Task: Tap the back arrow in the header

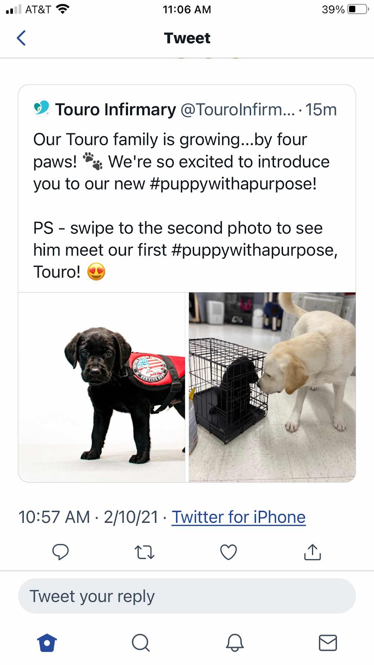Action: click(21, 38)
